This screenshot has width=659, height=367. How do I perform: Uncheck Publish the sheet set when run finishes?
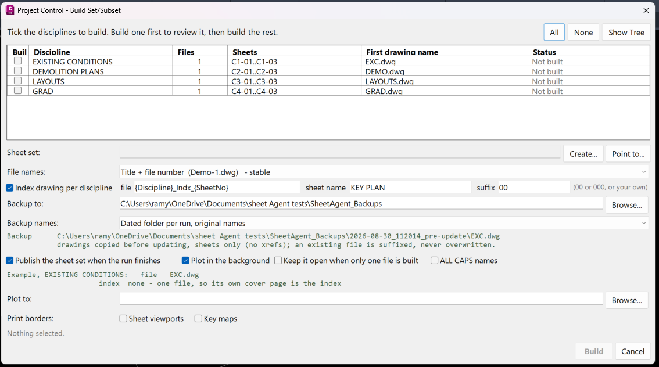(10, 260)
